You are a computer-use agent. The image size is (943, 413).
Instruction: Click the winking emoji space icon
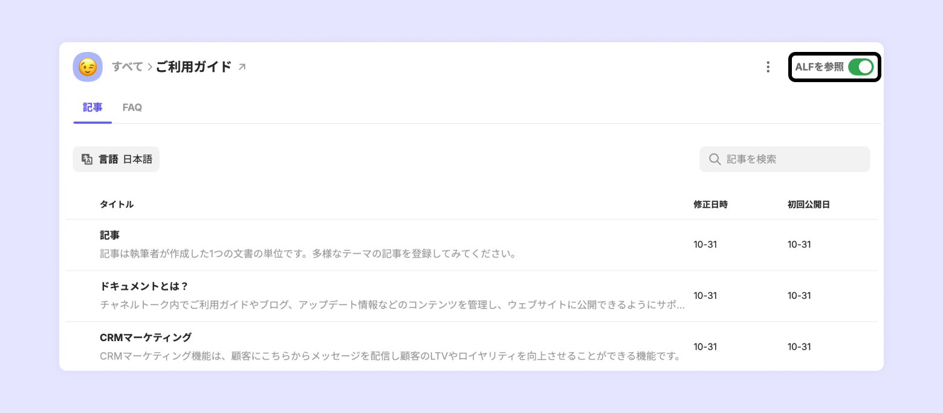[x=88, y=66]
